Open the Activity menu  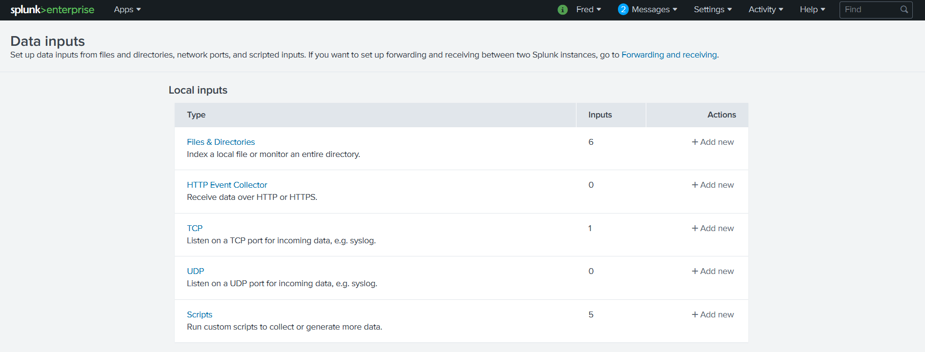(x=765, y=10)
